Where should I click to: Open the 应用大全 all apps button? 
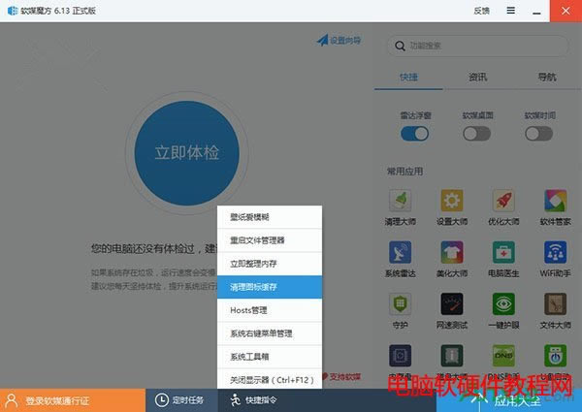pyautogui.click(x=509, y=400)
